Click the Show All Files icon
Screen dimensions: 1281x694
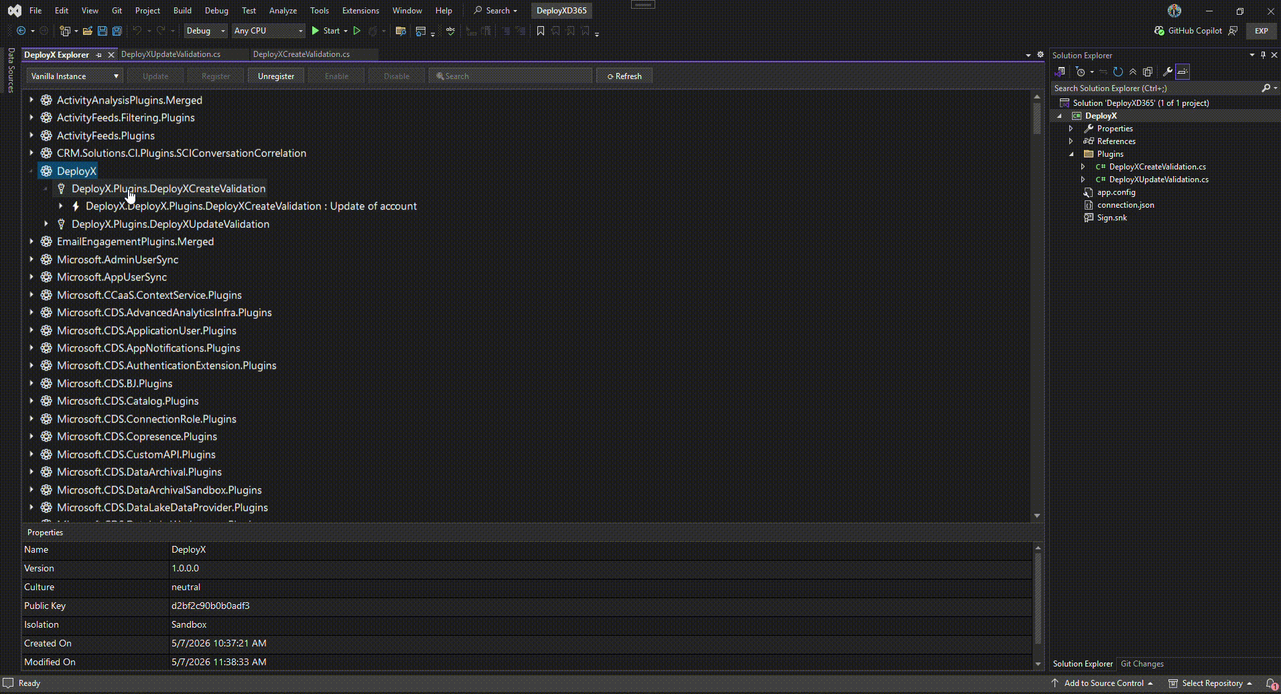click(x=1148, y=72)
